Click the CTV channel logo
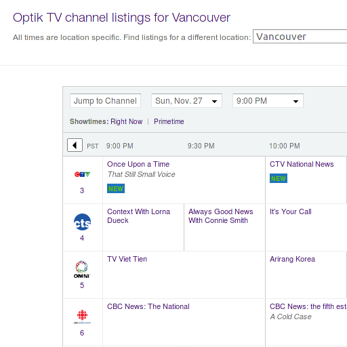The image size is (347, 347). [x=82, y=174]
